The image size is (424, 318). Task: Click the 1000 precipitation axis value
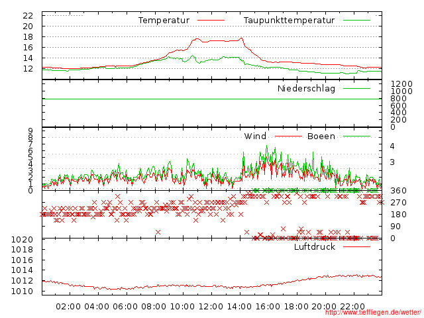401,91
